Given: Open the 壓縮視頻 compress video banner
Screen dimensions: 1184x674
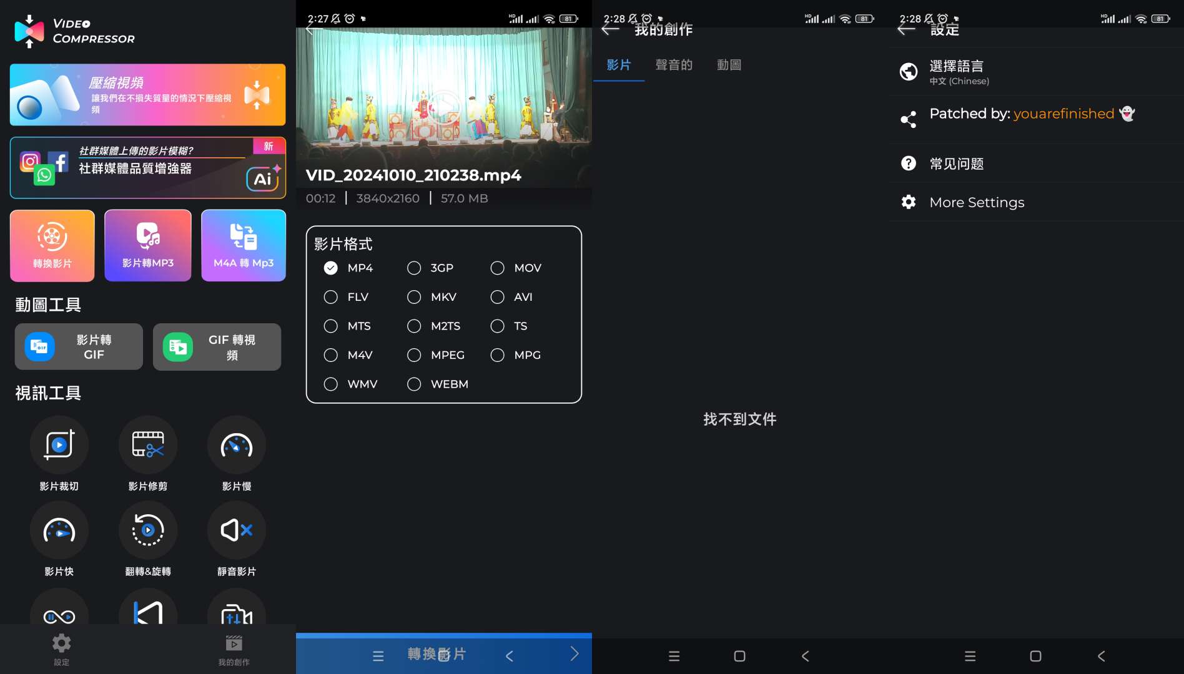Looking at the screenshot, I should click(x=147, y=95).
